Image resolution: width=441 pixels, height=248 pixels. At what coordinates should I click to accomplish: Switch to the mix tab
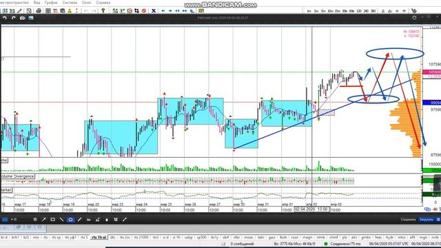coord(36,237)
